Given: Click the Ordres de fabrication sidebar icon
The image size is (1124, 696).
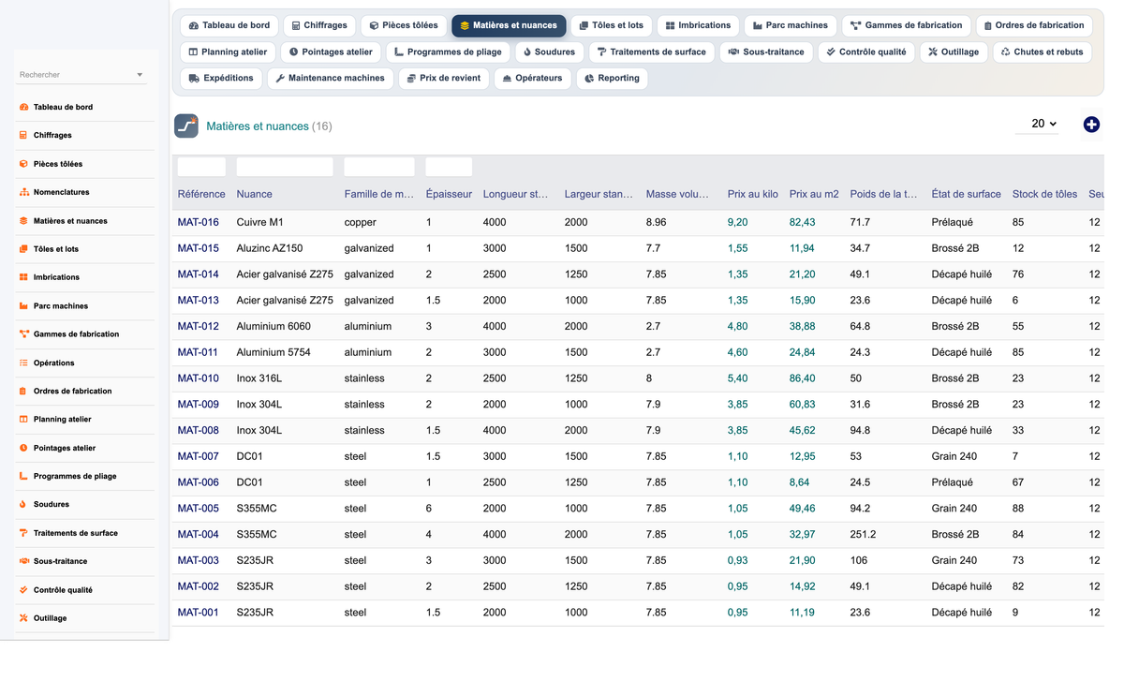Looking at the screenshot, I should point(23,392).
